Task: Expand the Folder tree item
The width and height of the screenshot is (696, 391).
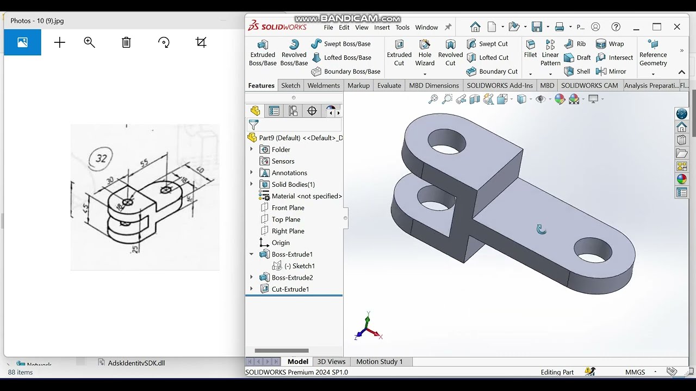Action: click(251, 149)
